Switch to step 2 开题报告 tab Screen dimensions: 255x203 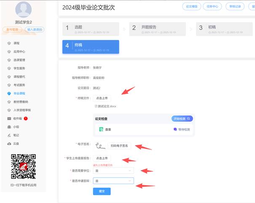click(157, 28)
